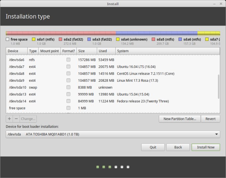This screenshot has height=178, width=226.
Task: Click partition list vertical scrollbar
Action: point(218,86)
